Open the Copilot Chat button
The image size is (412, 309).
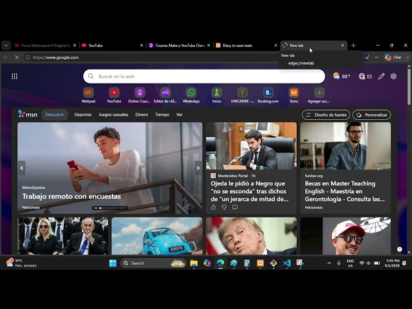tap(393, 57)
